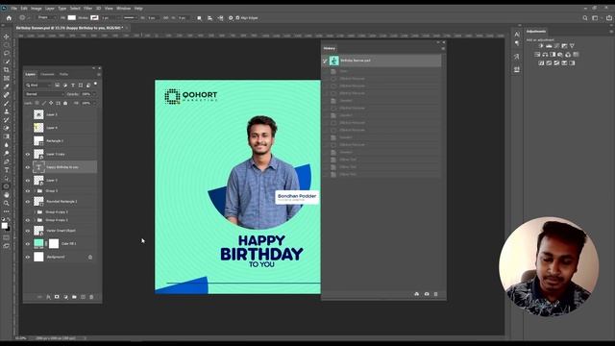Click the foreground color swatch in toolbar
The image size is (615, 346).
coord(4,226)
